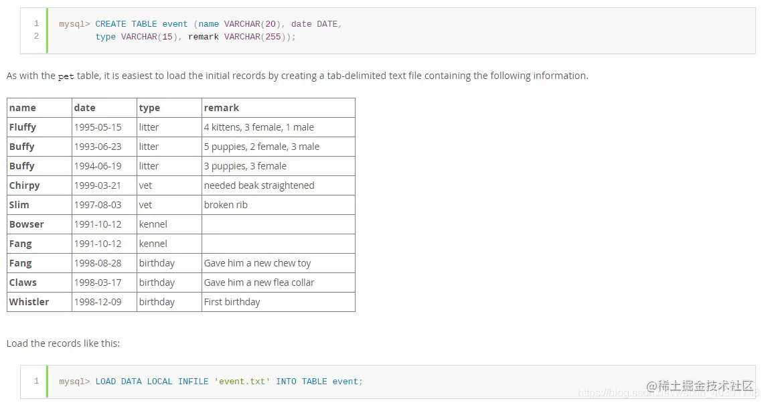This screenshot has width=766, height=405.
Task: Click 'vet' in the Chirpy row
Action: click(145, 185)
